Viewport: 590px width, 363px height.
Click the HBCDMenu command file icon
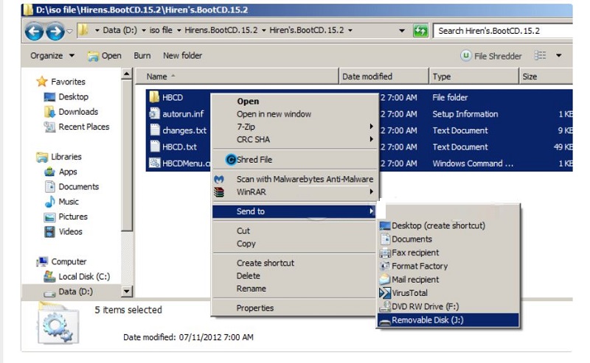pyautogui.click(x=154, y=163)
